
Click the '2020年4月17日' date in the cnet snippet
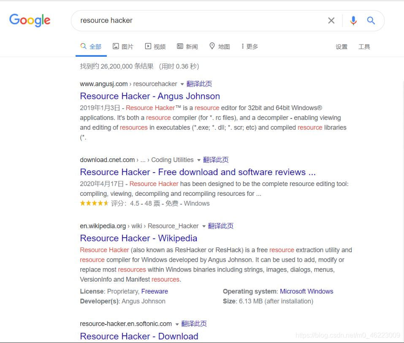tap(102, 184)
